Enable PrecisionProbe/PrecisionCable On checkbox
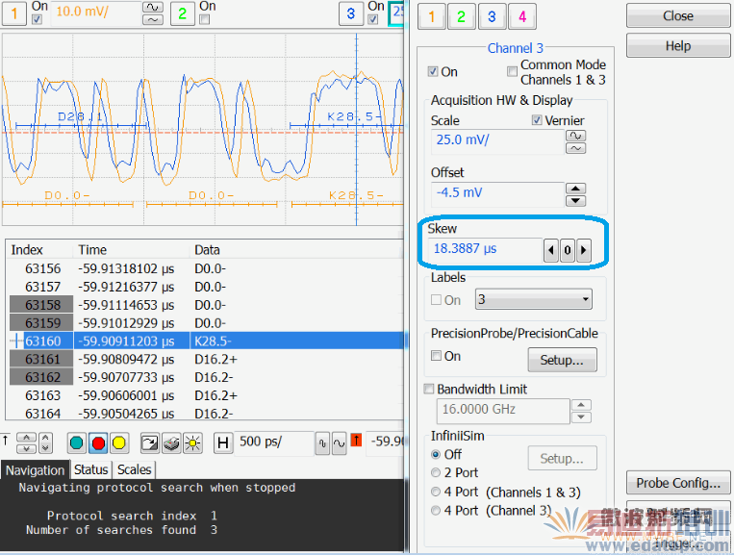This screenshot has width=734, height=556. coord(436,356)
